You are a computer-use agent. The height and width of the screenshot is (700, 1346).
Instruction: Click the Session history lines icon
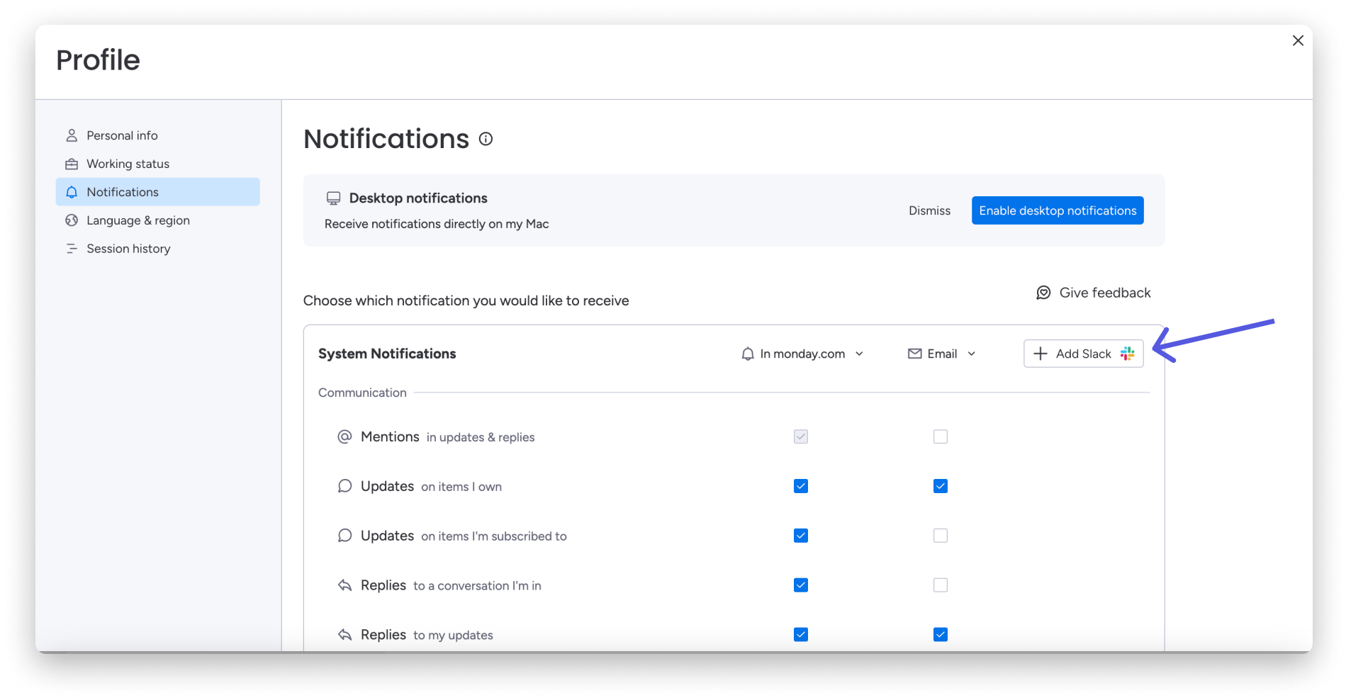coord(72,249)
